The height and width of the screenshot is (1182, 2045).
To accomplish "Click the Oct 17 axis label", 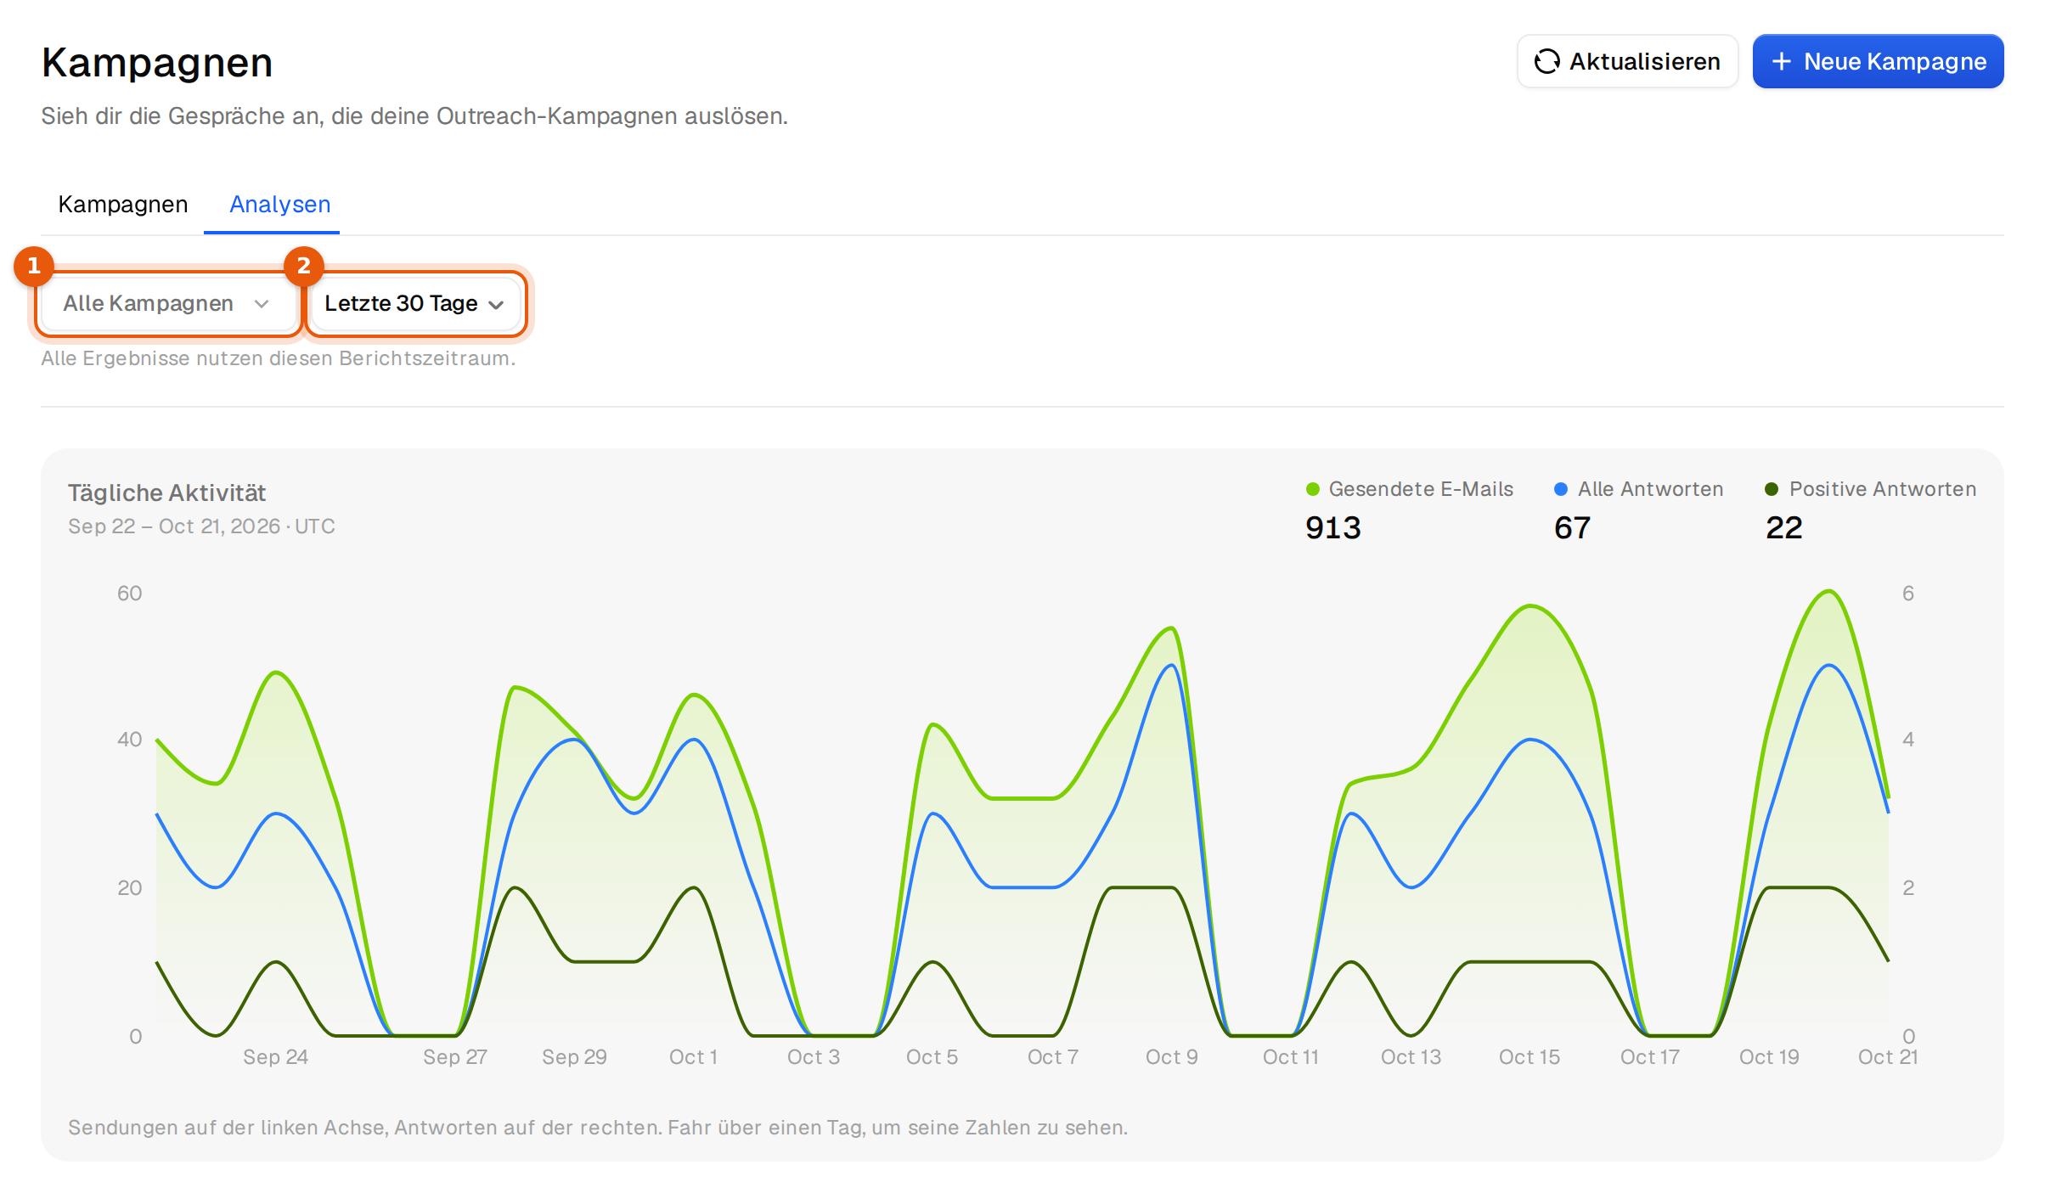I will pos(1649,1057).
